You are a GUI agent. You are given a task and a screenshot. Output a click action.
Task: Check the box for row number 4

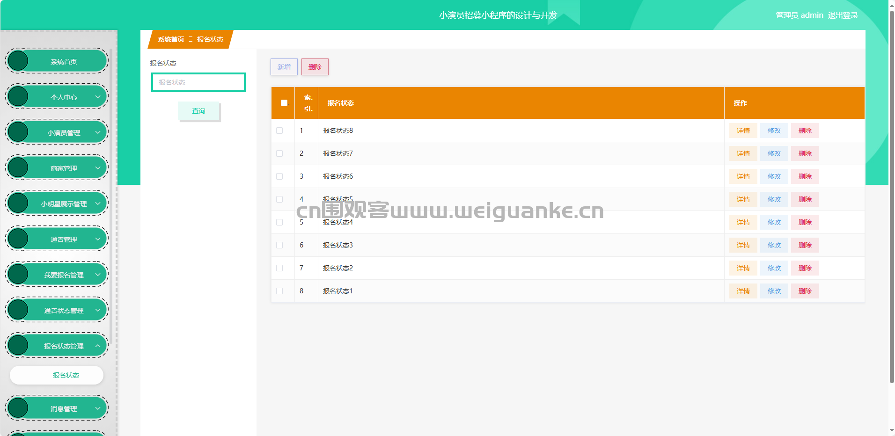[279, 199]
